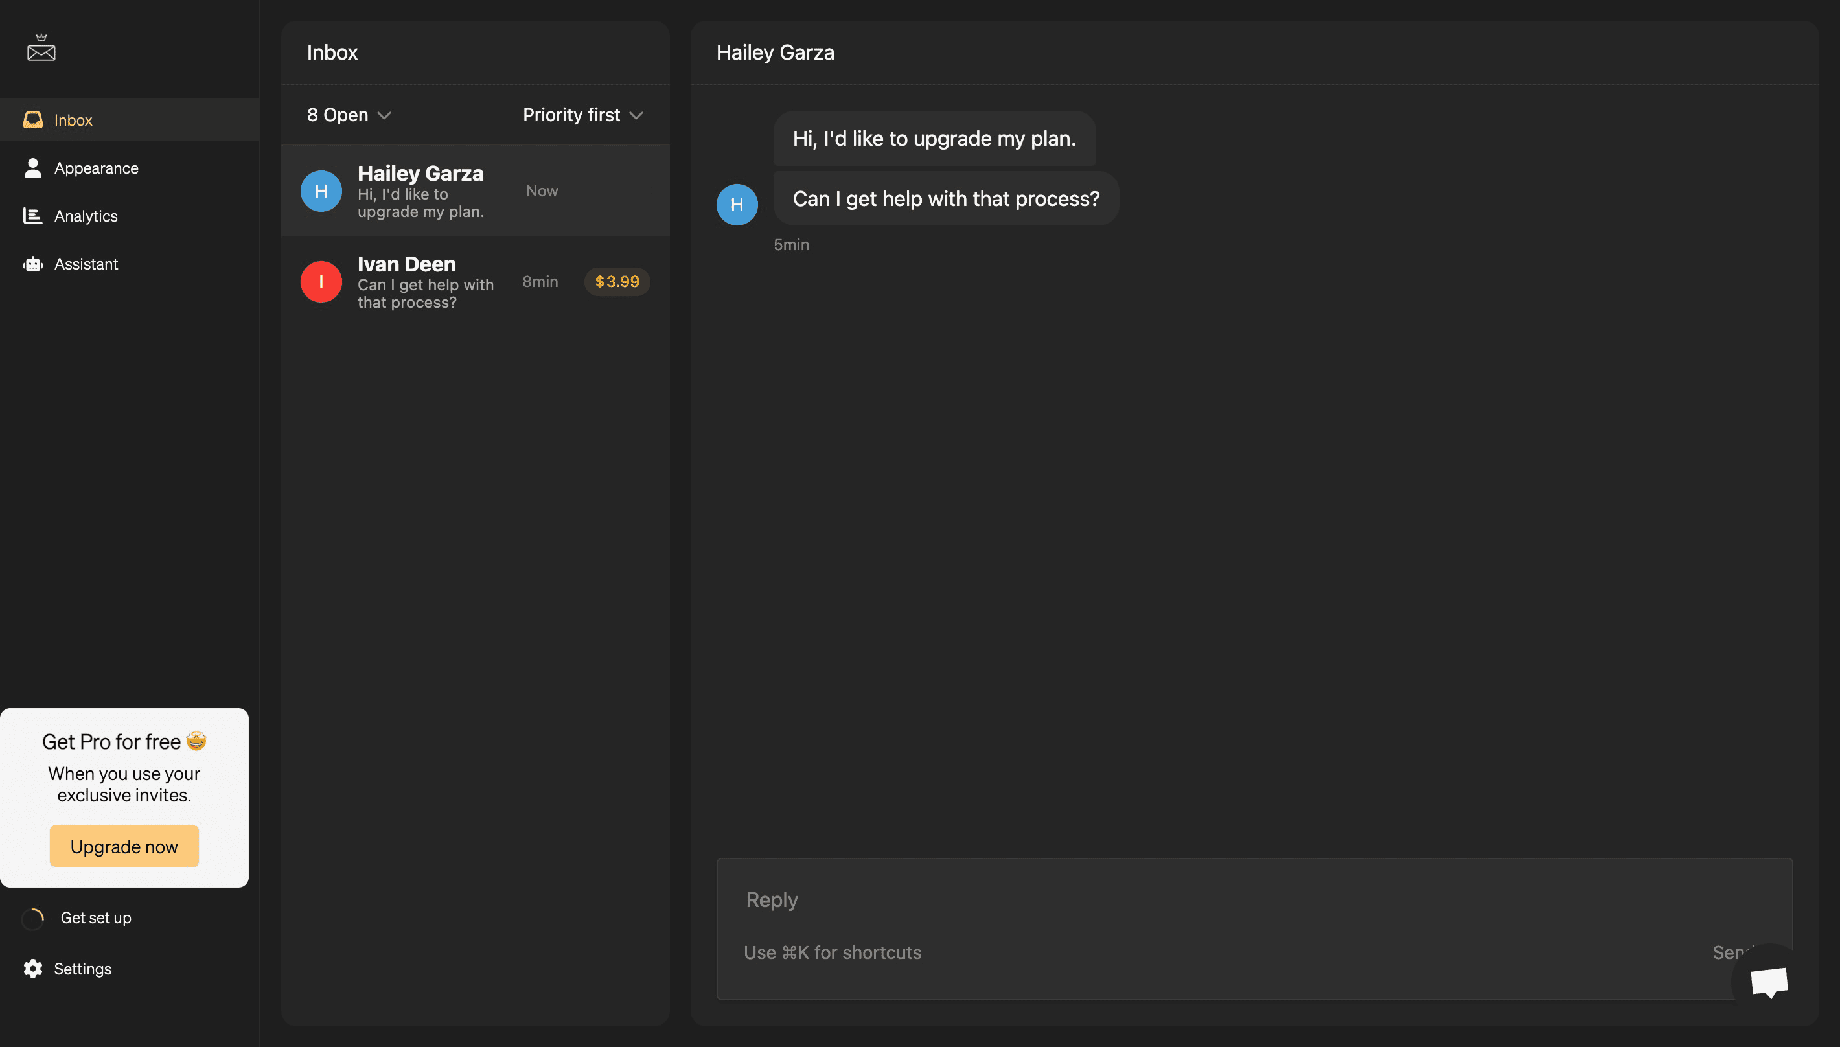Click the 8min timestamp on Ivan Deen row
Screen dimensions: 1840x1047
pos(540,281)
